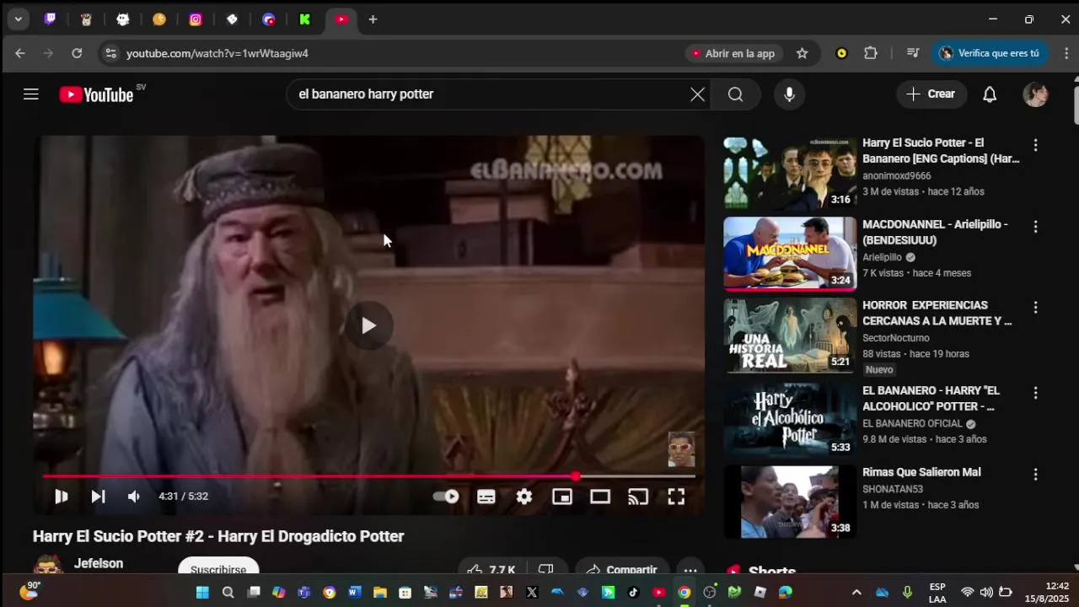The width and height of the screenshot is (1079, 607).
Task: Start voice search with the microphone
Action: [x=789, y=94]
